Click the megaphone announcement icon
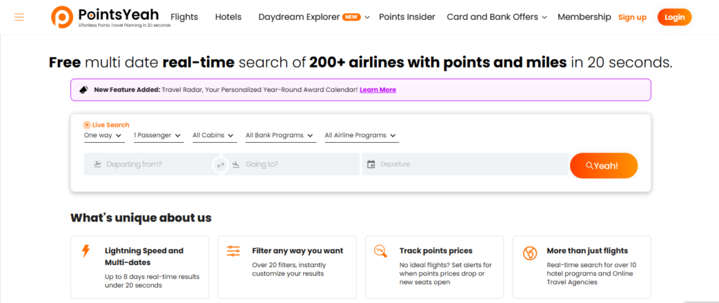The width and height of the screenshot is (719, 303). [83, 90]
